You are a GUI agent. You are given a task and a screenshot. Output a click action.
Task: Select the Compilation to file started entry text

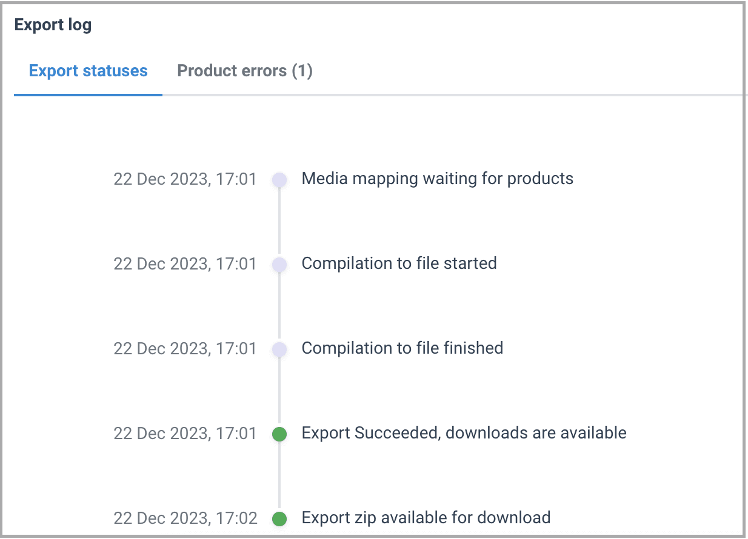click(x=399, y=263)
